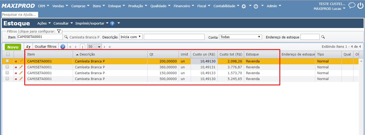Click the green Novo button
Screen dimensions: 365x135
tap(13, 47)
